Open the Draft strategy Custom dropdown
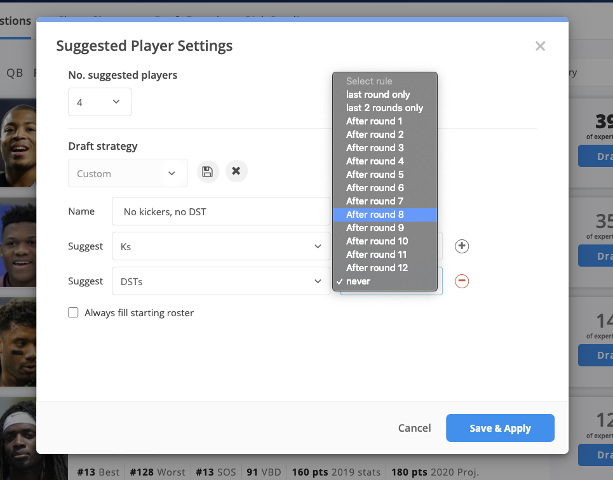This screenshot has height=480, width=613. point(128,173)
